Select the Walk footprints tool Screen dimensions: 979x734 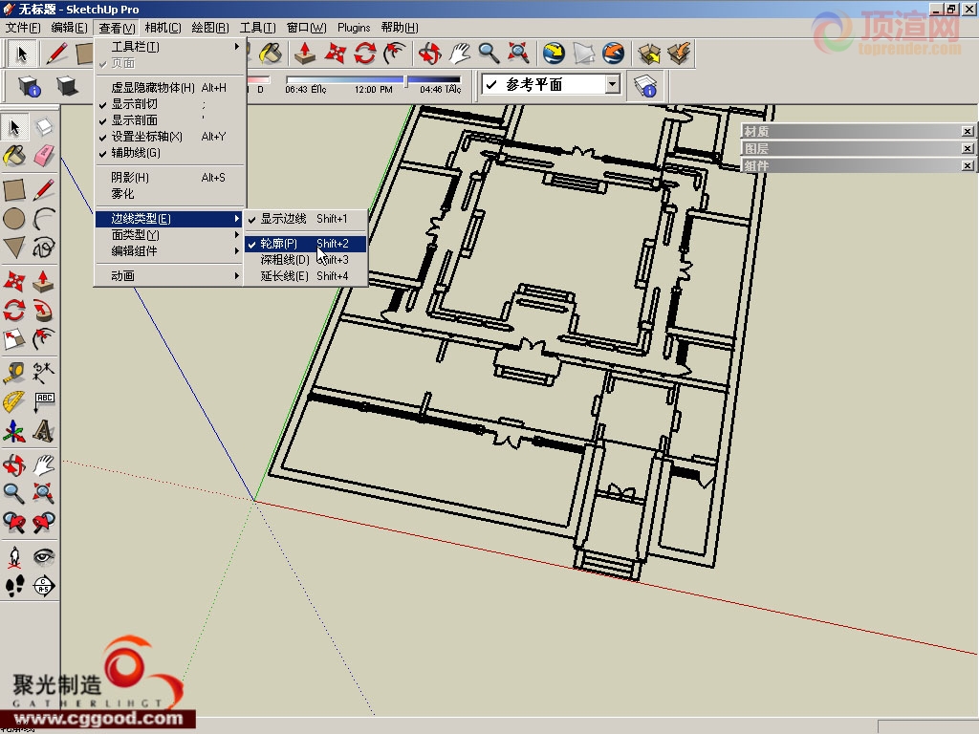tap(14, 586)
